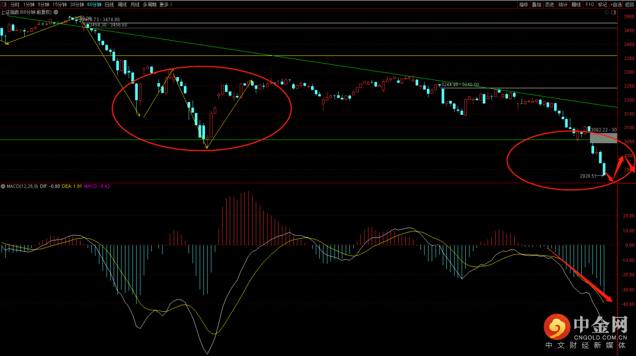Image resolution: width=636 pixels, height=356 pixels.
Task: Expand the 上证指数 chart title dropdown
Action: 56,11
